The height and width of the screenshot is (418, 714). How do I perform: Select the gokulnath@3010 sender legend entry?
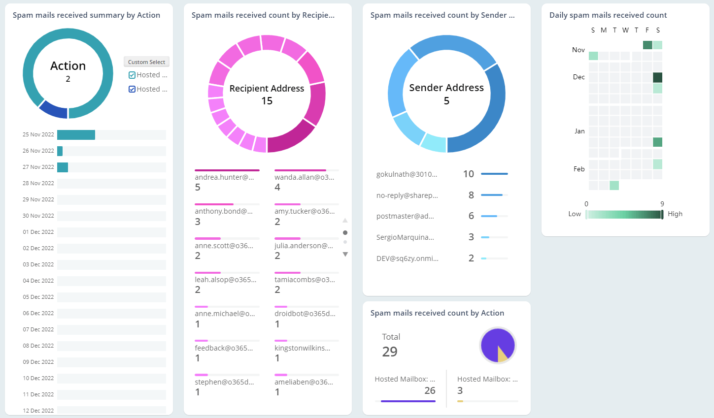click(407, 174)
